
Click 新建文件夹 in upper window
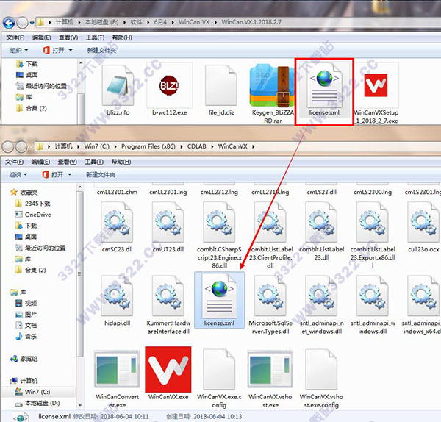[x=101, y=50]
